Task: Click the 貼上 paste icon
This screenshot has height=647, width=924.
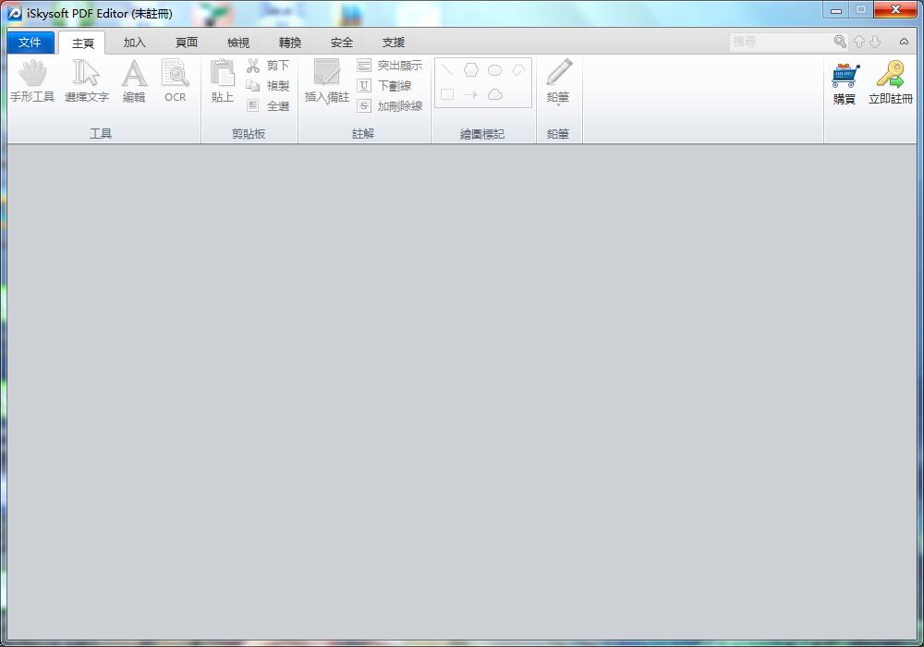Action: (x=223, y=74)
